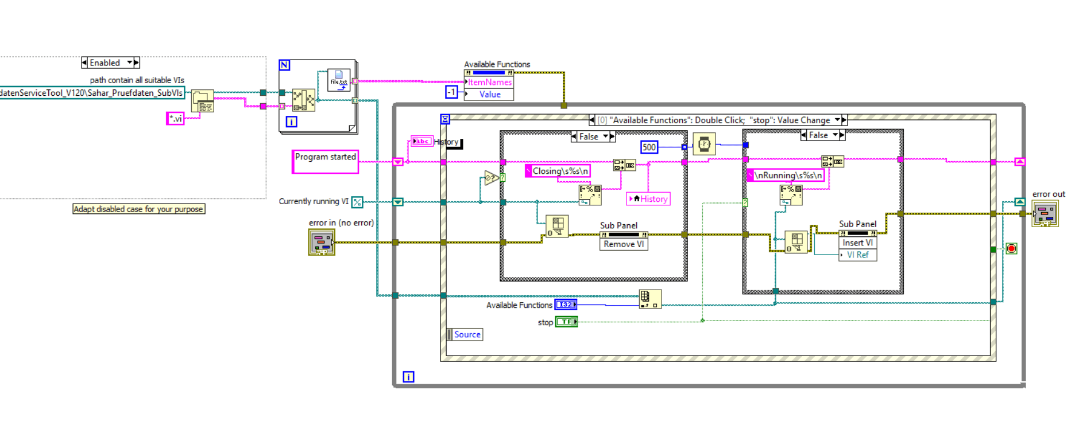Select the Empty String/Path comparison node

[492, 178]
